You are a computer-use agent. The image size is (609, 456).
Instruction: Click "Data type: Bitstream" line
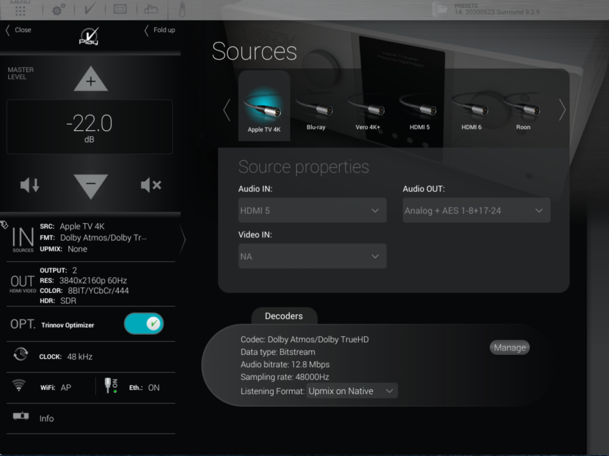coord(278,352)
